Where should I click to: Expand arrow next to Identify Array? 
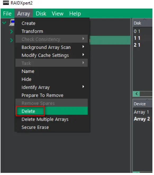[83, 87]
